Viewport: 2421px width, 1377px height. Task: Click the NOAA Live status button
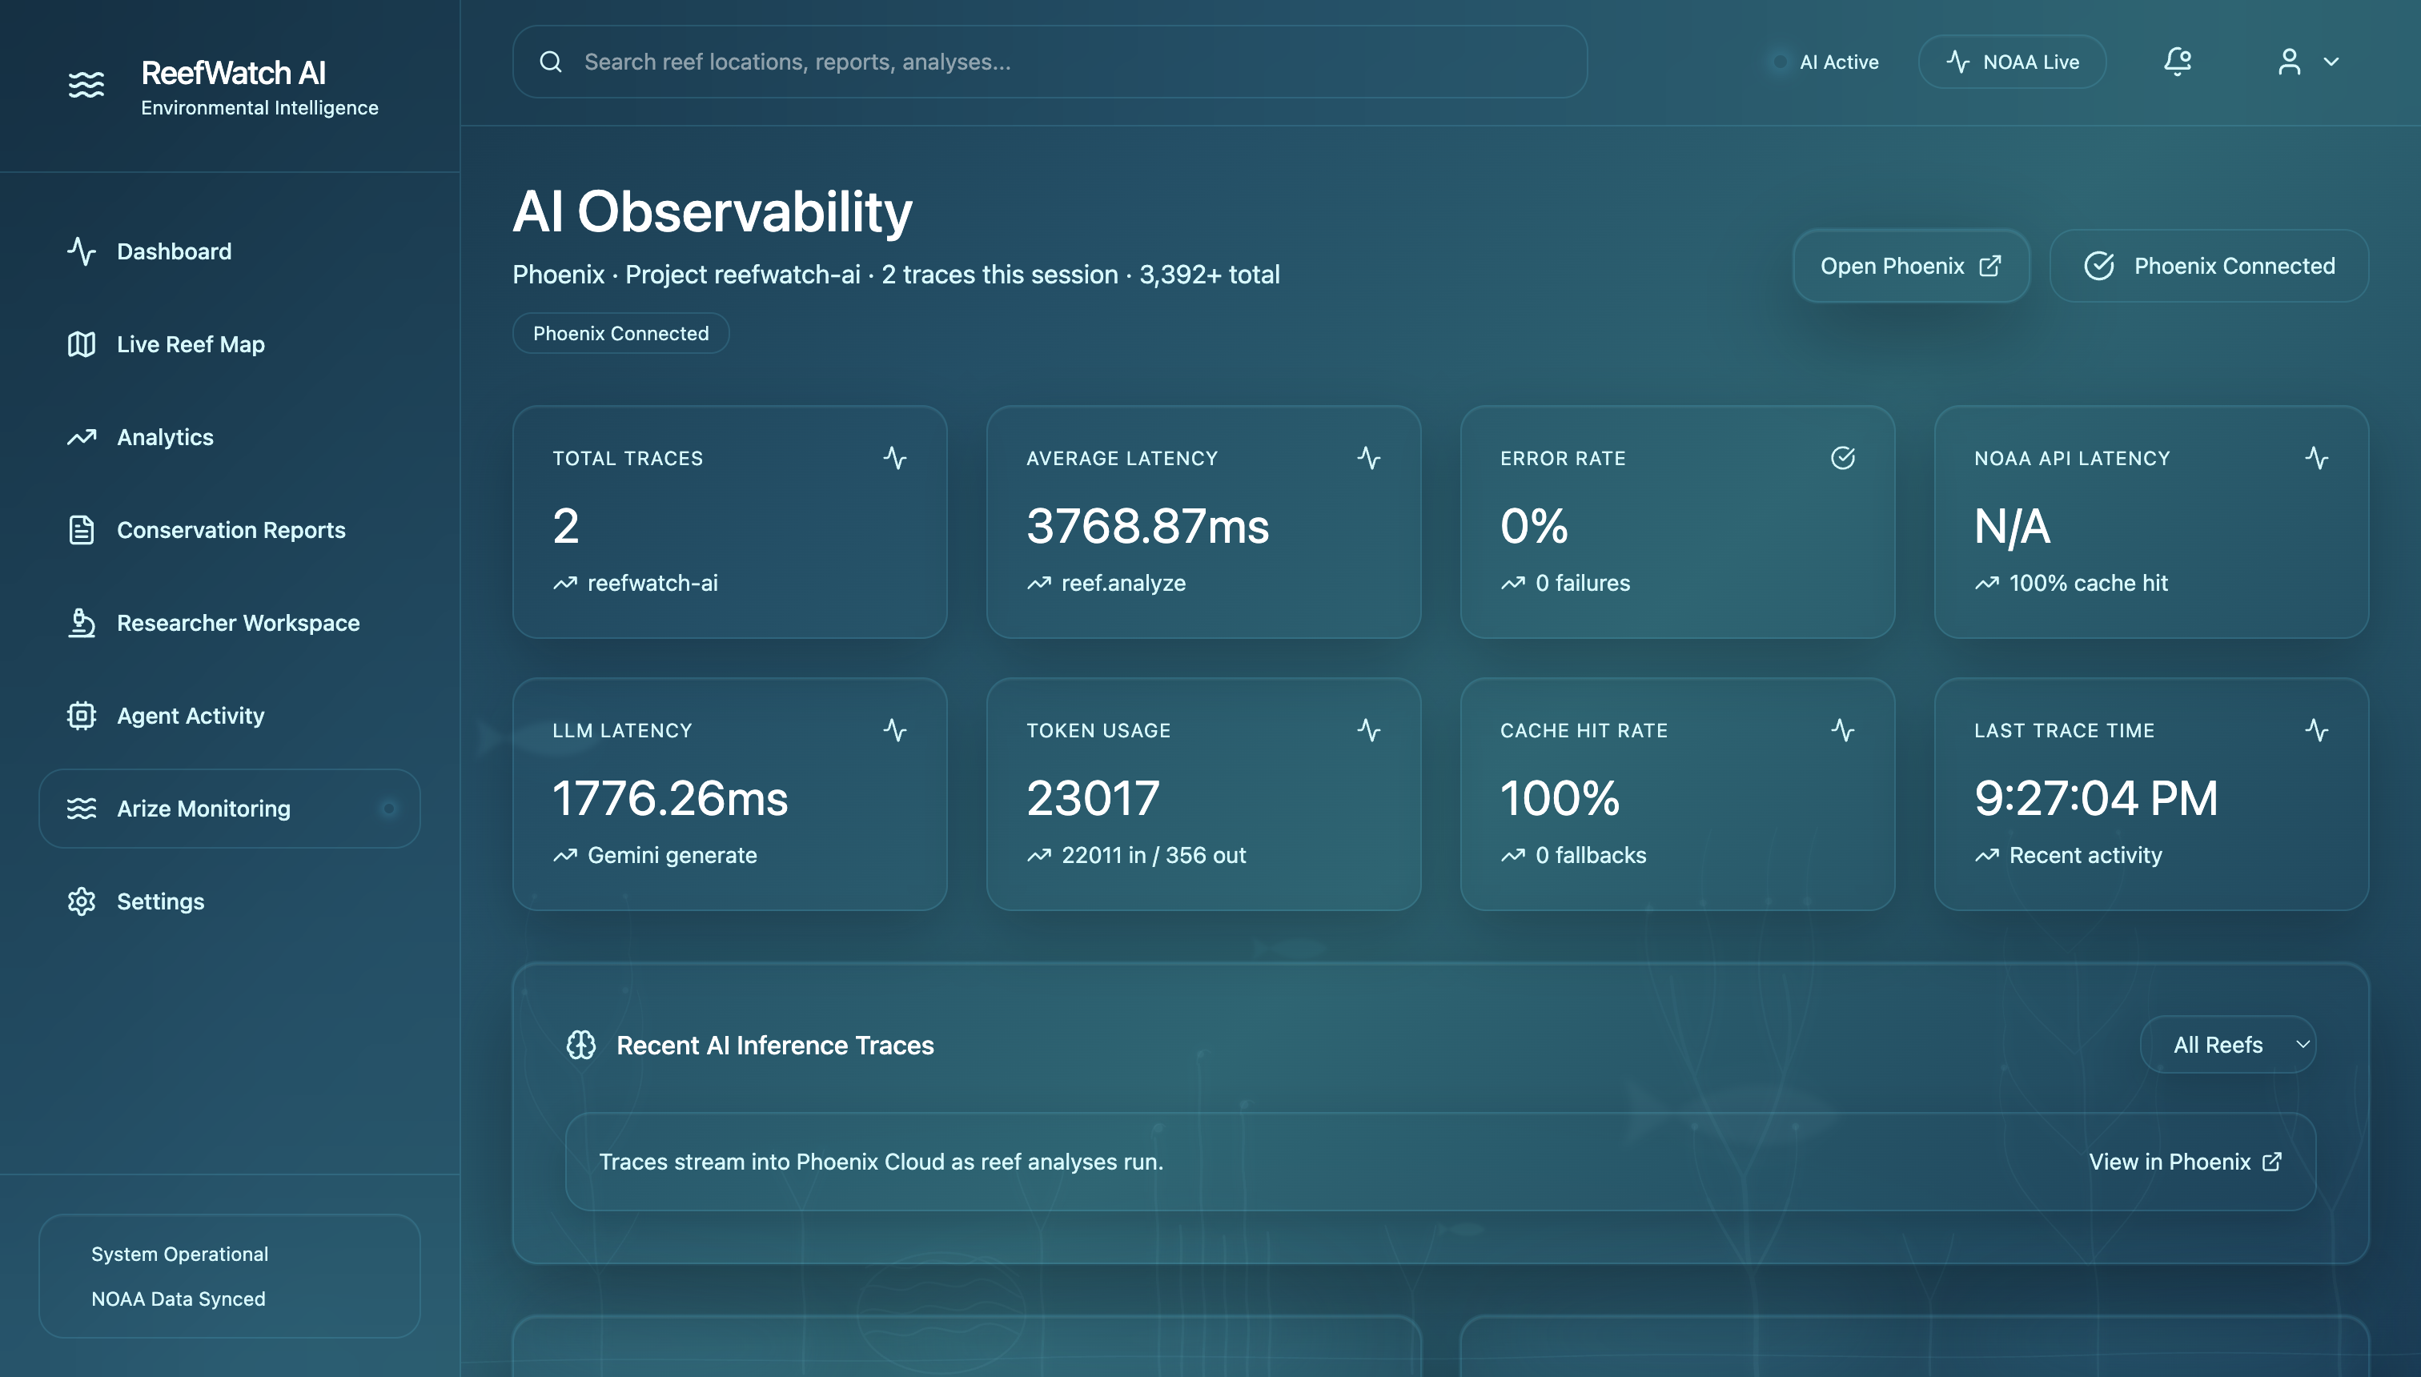point(2013,62)
